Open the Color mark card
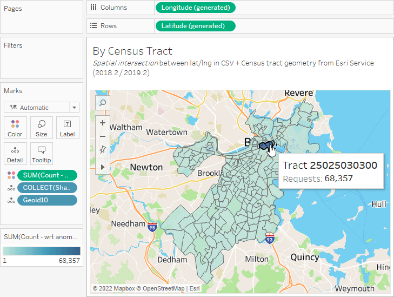The height and width of the screenshot is (297, 394). 15,128
